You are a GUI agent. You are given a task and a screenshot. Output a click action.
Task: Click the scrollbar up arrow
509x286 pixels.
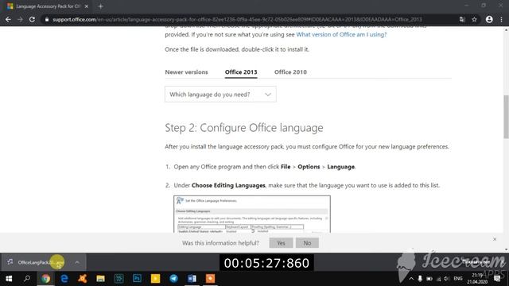tap(506, 30)
